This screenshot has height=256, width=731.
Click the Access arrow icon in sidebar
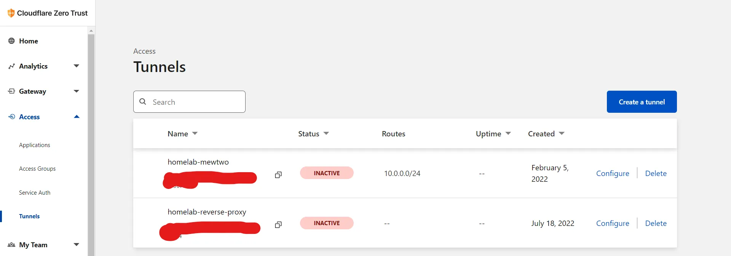[x=11, y=117]
